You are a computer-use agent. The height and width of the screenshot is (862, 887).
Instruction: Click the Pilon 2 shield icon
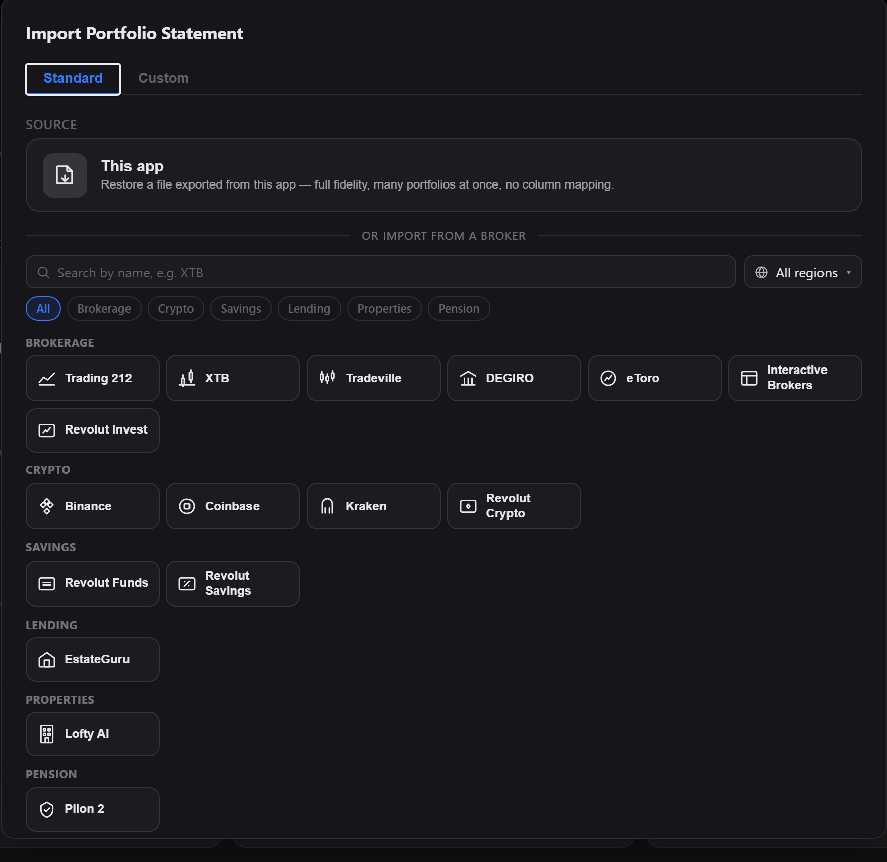click(x=47, y=810)
